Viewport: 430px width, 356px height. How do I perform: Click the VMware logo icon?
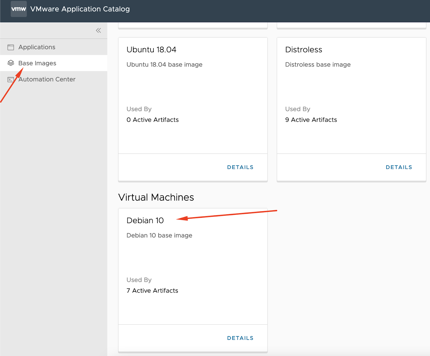(x=19, y=9)
